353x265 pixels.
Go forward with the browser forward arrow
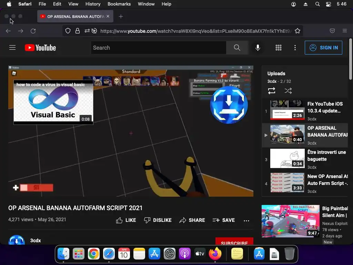(20, 31)
